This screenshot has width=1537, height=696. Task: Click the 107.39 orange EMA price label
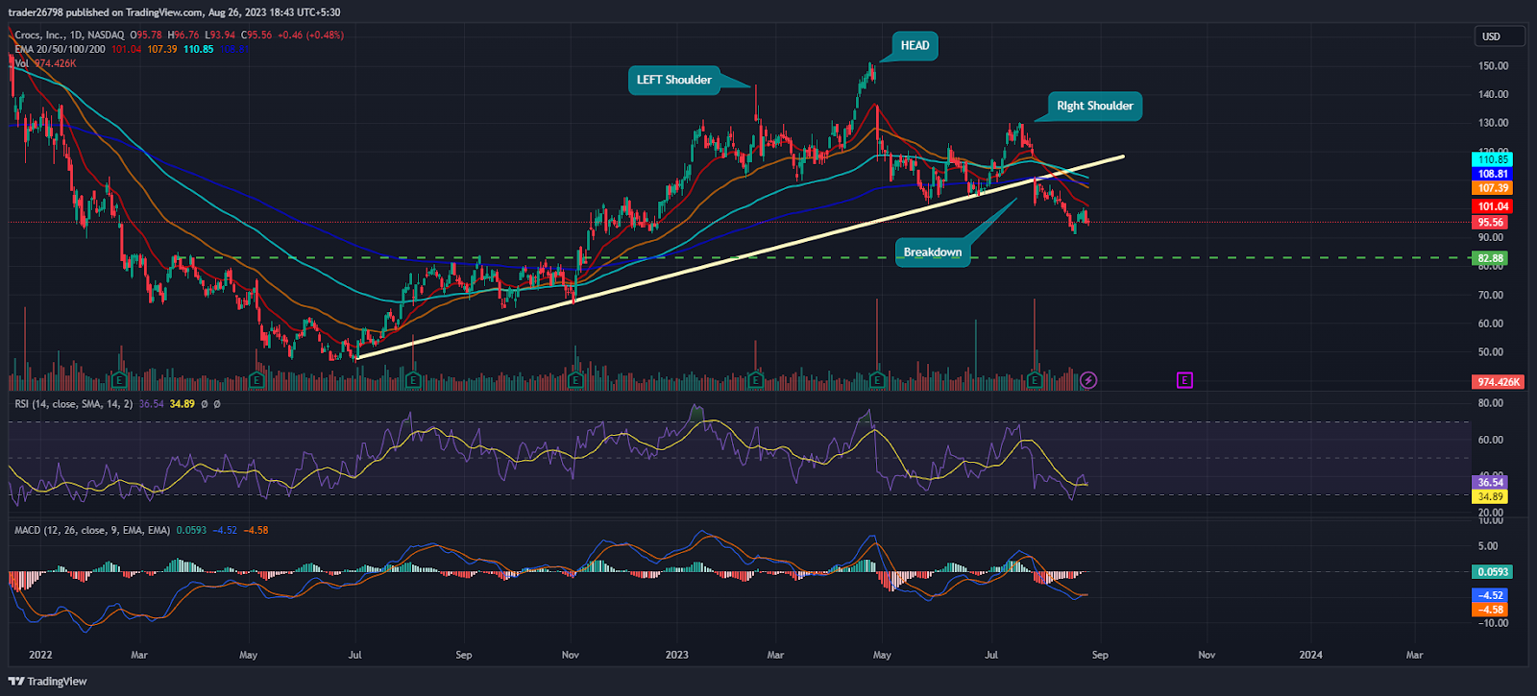tap(1493, 188)
